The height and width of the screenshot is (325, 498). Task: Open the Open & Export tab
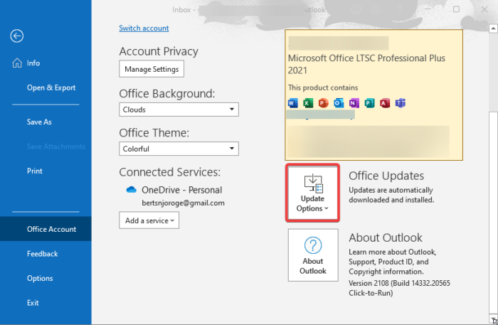point(51,87)
